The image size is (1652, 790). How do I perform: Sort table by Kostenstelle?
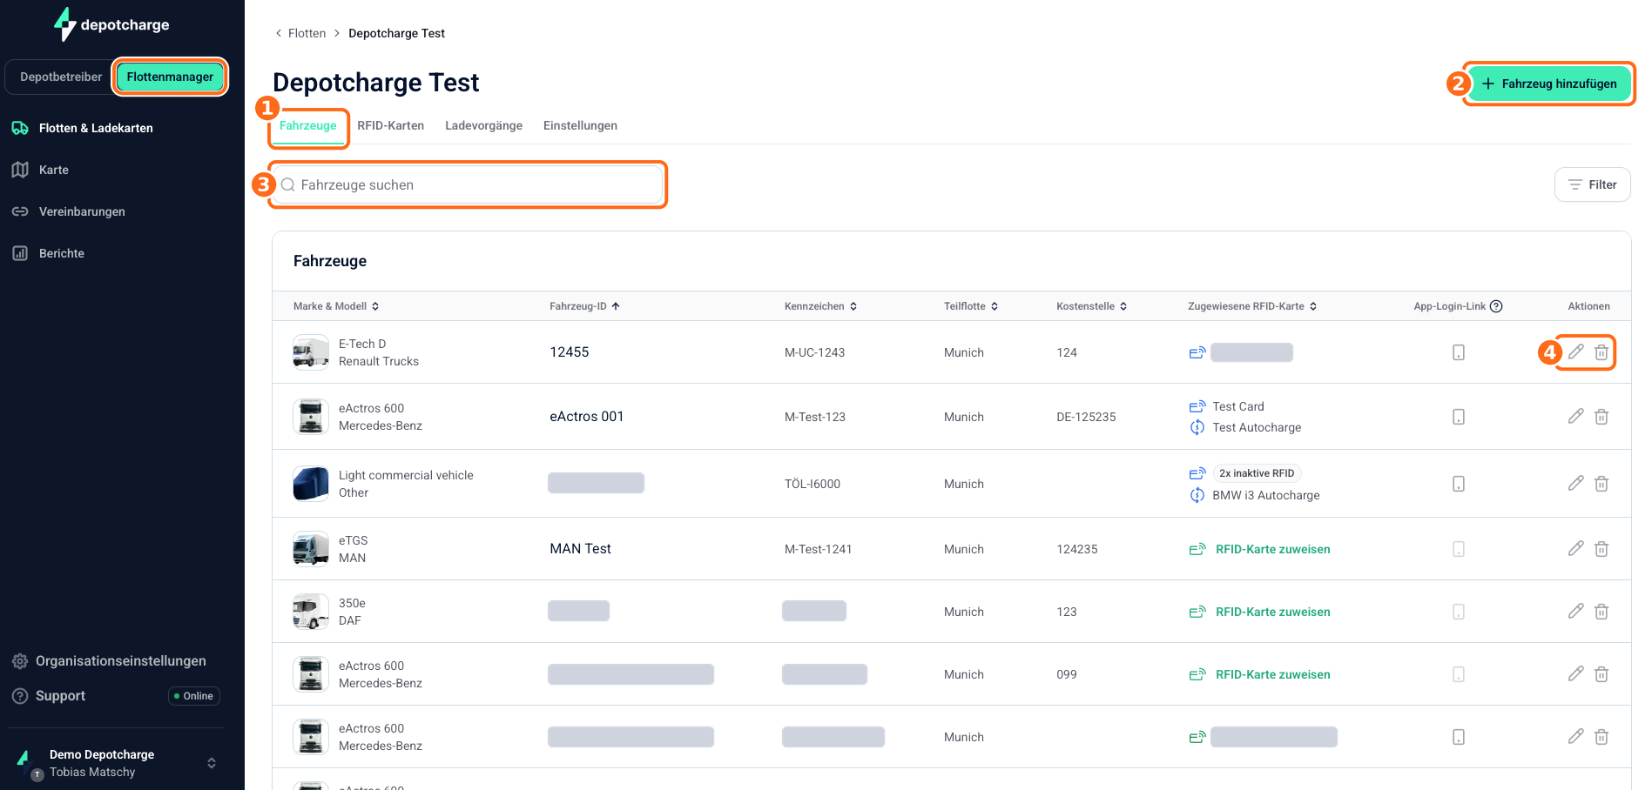(x=1091, y=306)
